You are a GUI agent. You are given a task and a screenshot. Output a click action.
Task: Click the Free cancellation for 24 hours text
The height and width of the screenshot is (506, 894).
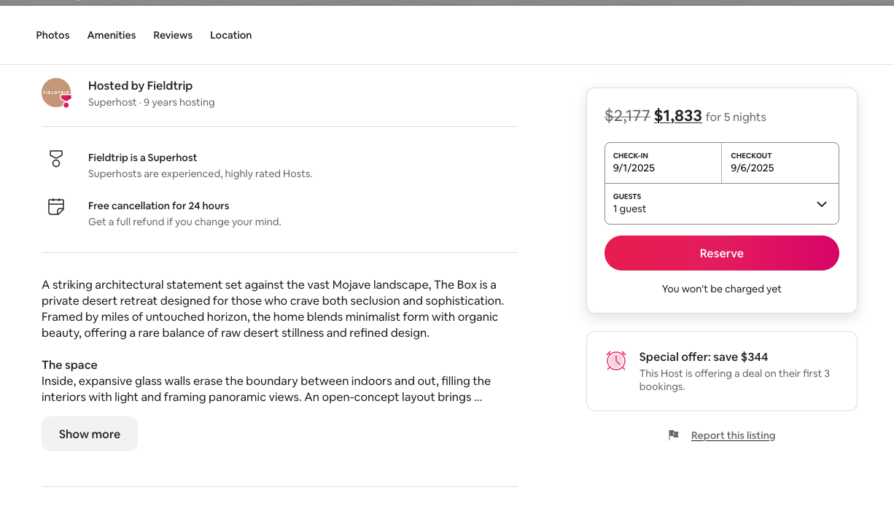pyautogui.click(x=158, y=206)
